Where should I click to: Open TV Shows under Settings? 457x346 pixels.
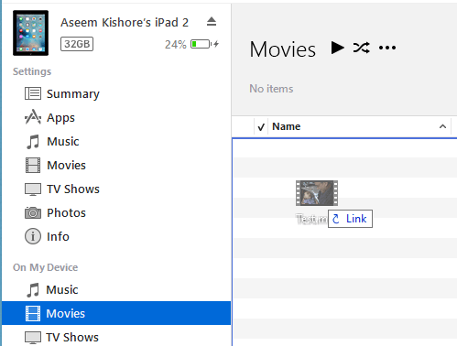click(62, 189)
